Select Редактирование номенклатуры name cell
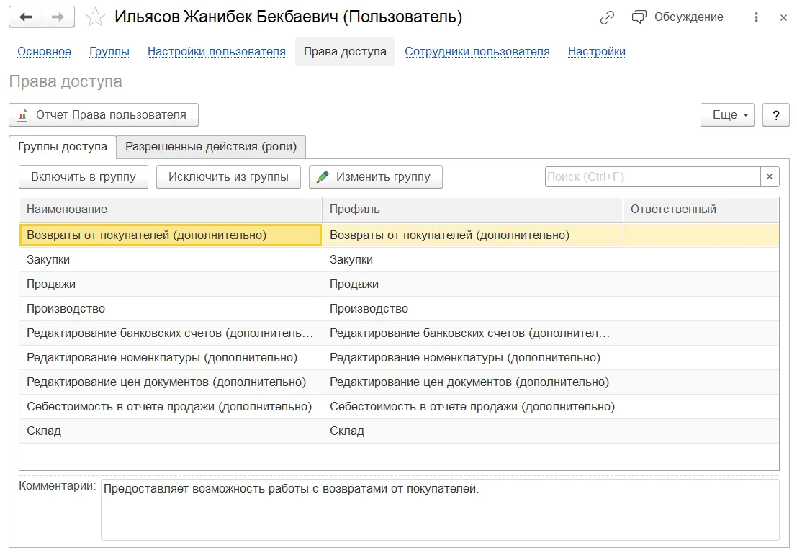 pos(171,357)
